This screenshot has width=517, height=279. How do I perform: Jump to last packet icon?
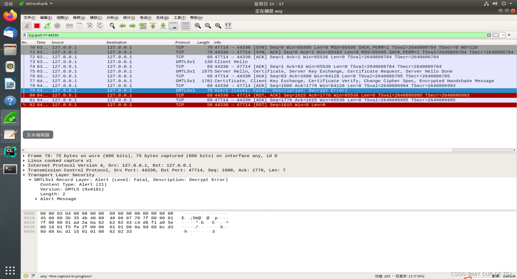point(163,26)
